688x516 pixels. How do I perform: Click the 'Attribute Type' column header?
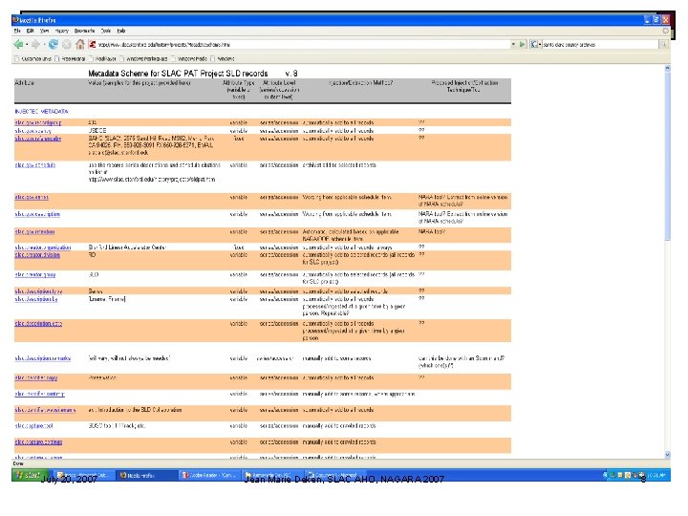(239, 90)
